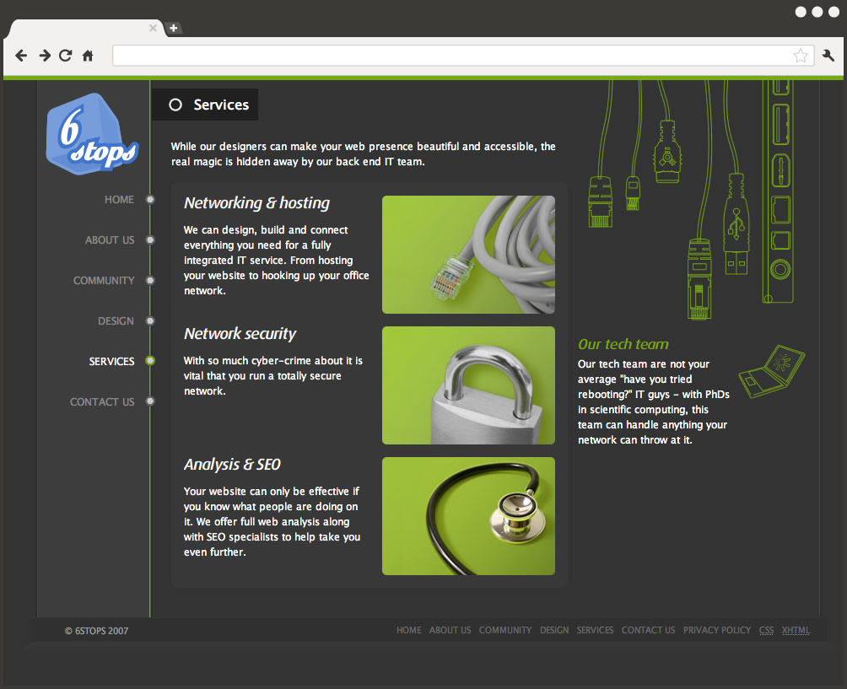Image resolution: width=847 pixels, height=689 pixels.
Task: Open the XHTML footer link
Action: (x=796, y=630)
